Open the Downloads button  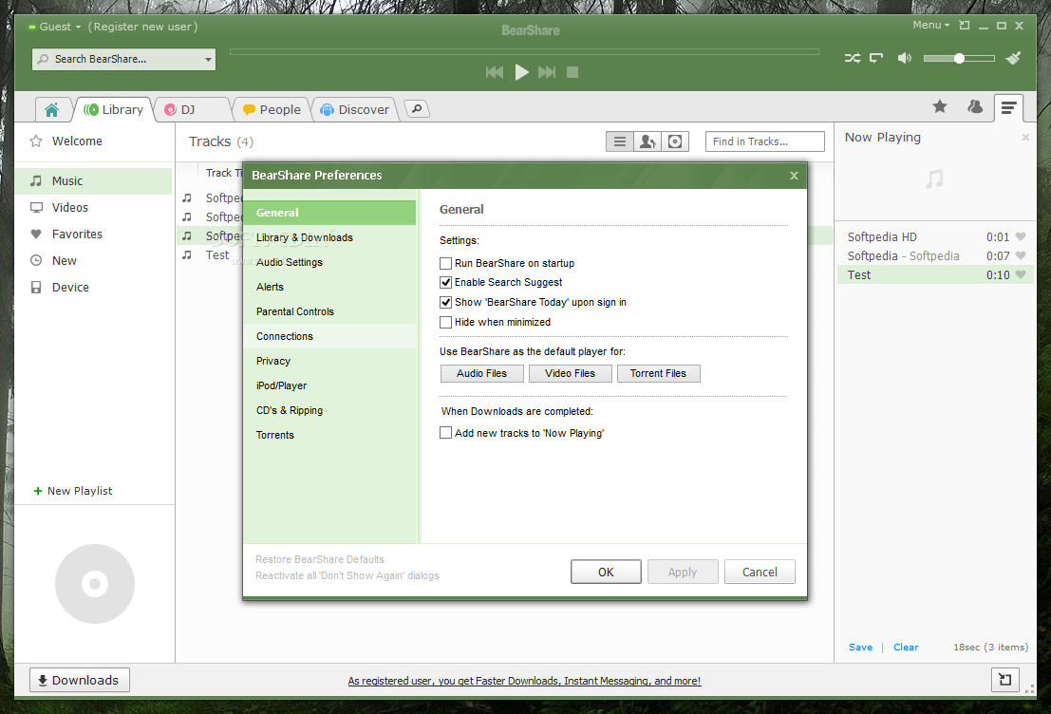click(79, 680)
